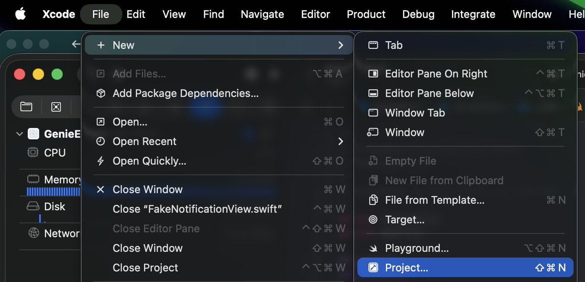Click the Disk drive icon
Screen dimensions: 585x282
[x=33, y=207]
